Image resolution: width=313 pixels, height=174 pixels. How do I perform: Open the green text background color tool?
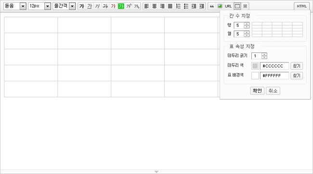[121, 6]
